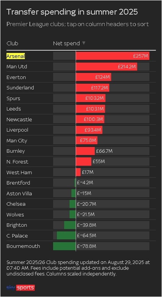Select the Spurs club name
This screenshot has width=162, height=297.
pos(13,99)
